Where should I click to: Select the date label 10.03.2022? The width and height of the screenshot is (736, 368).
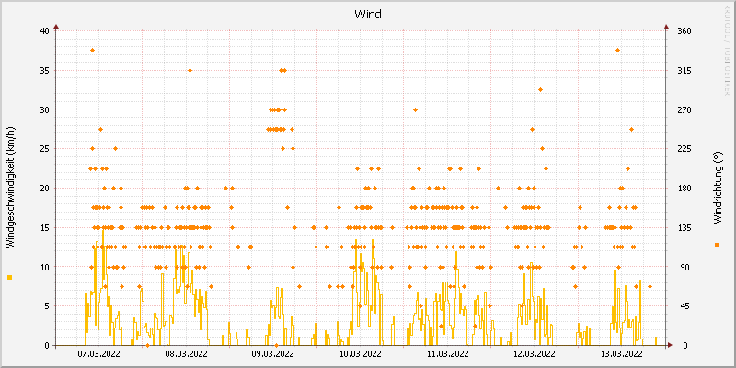361,354
